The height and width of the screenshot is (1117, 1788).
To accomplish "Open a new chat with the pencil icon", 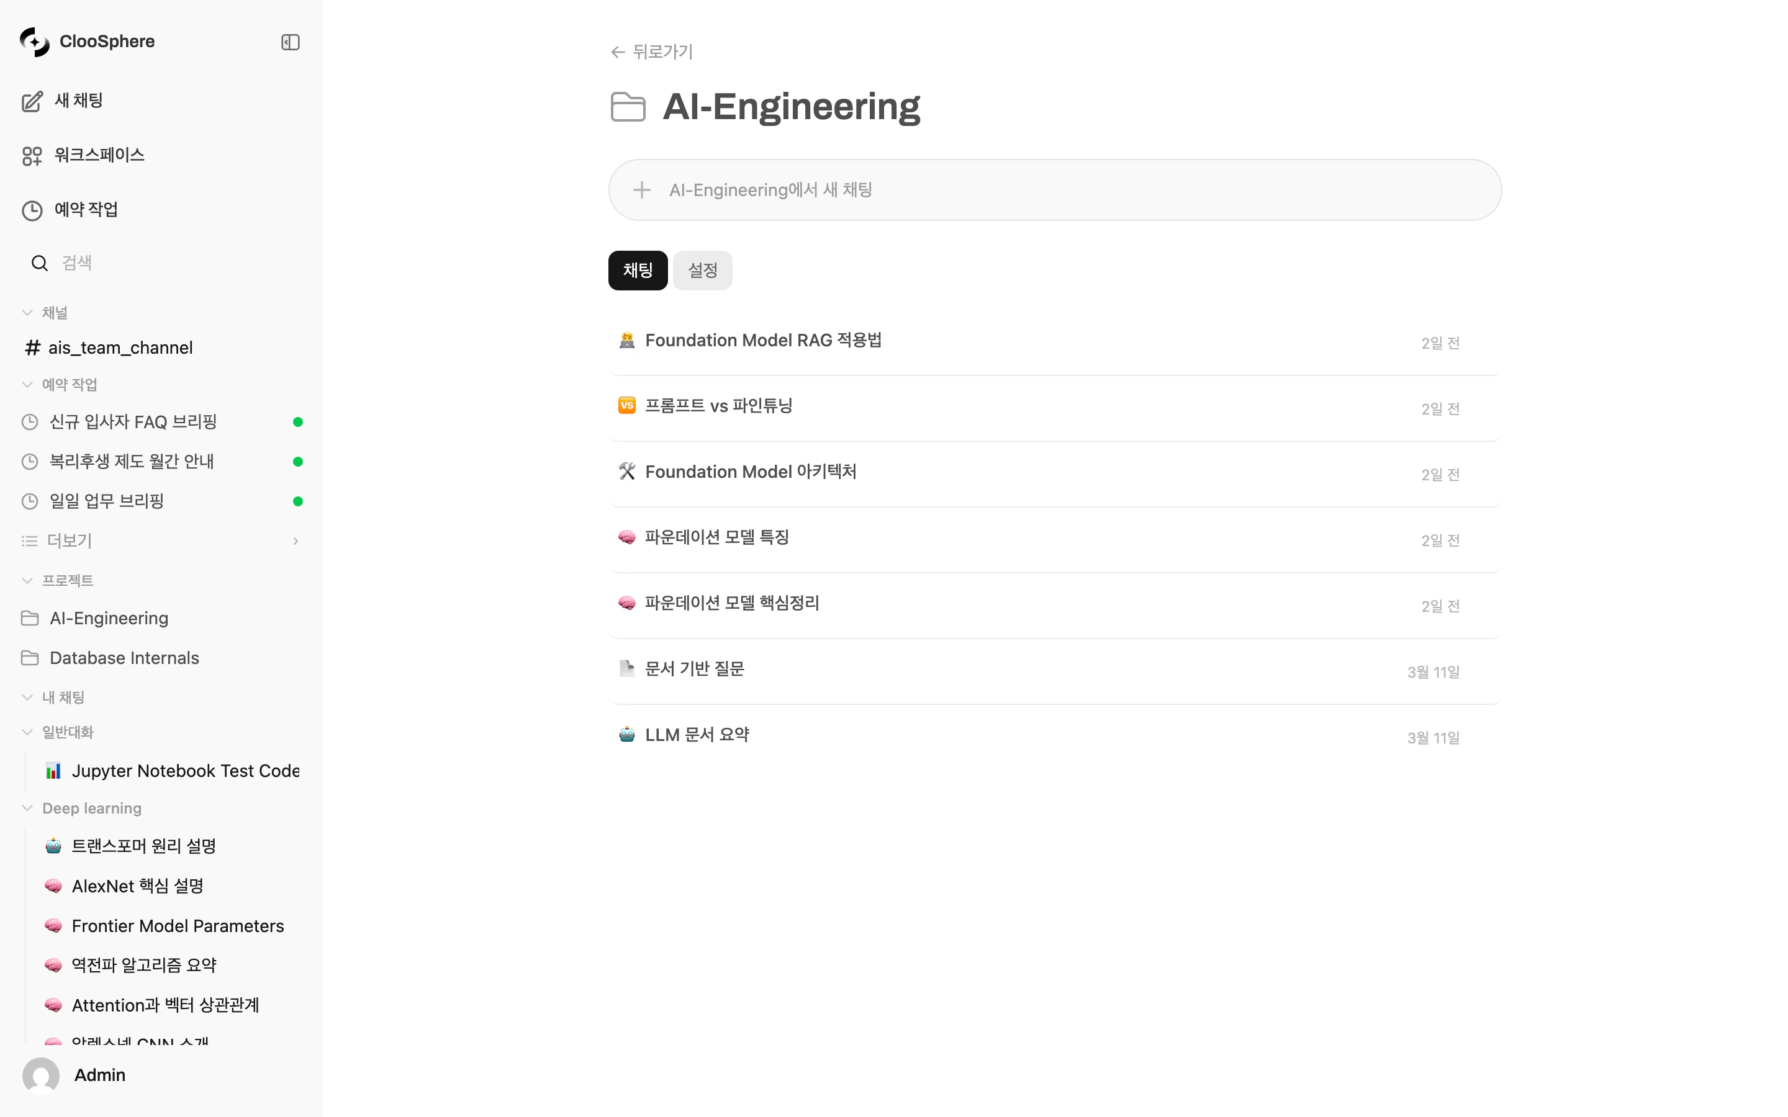I will pyautogui.click(x=32, y=101).
